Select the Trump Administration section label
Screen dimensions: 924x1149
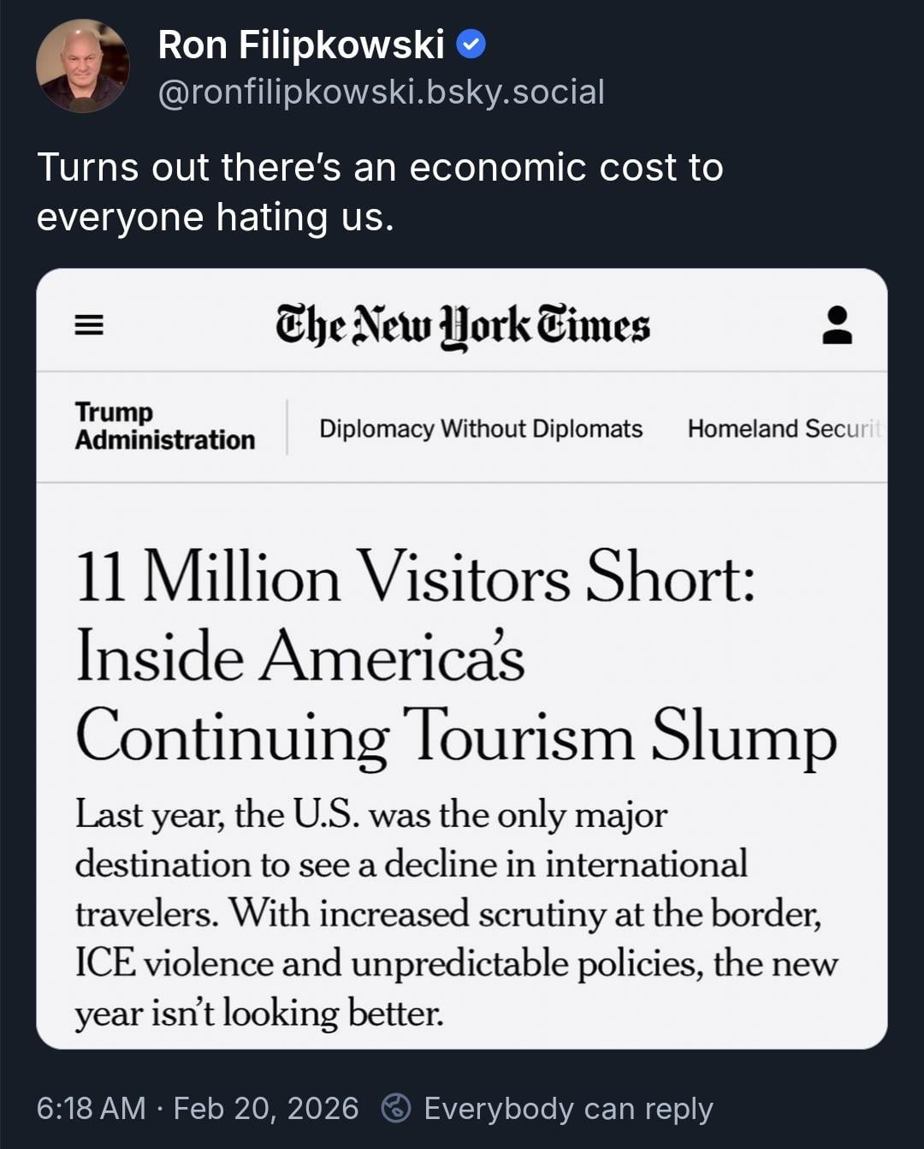(x=164, y=426)
